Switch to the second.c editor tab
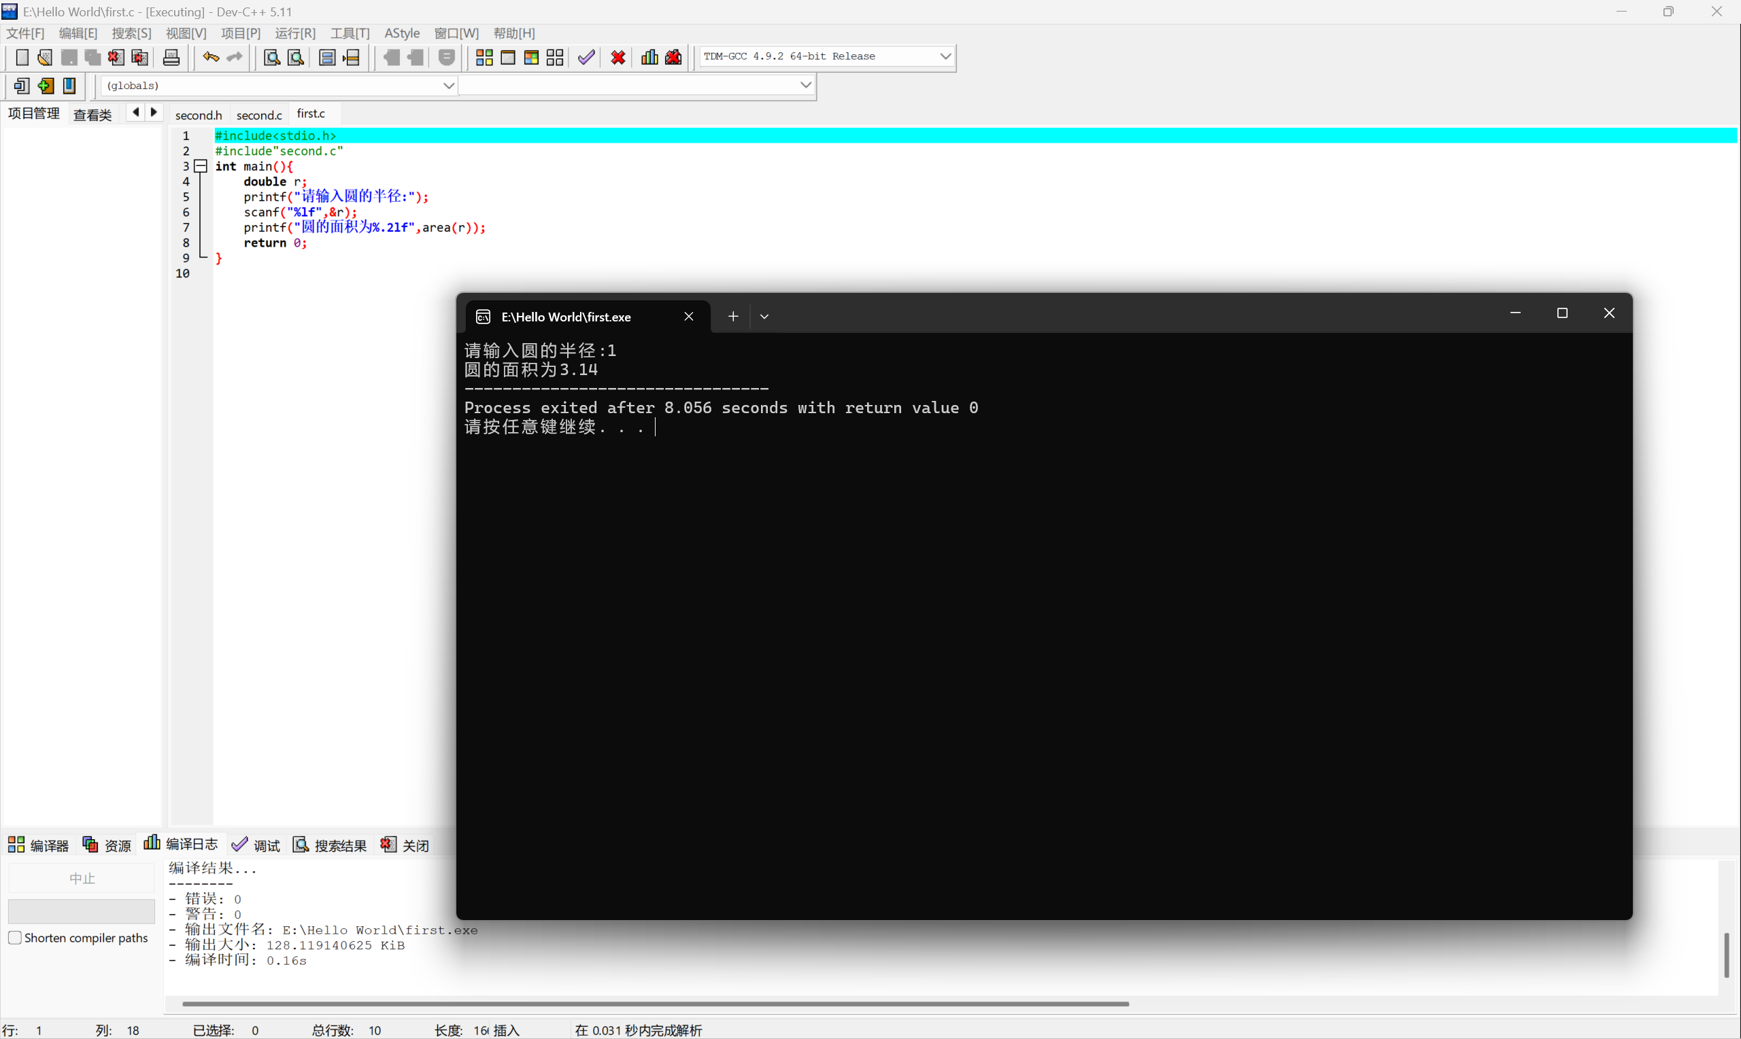The height and width of the screenshot is (1039, 1741). 258,114
